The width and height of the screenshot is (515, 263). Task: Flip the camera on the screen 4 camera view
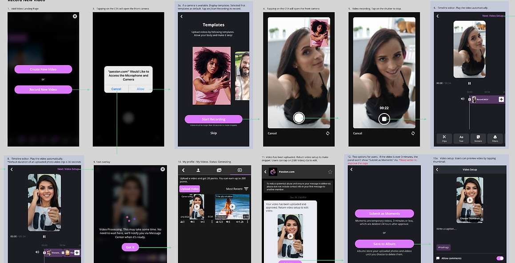(327, 133)
